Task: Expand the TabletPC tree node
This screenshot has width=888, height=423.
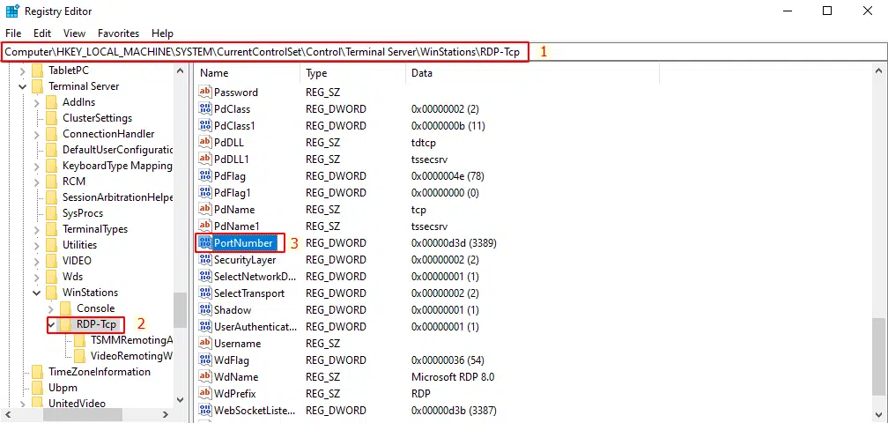Action: pos(23,70)
